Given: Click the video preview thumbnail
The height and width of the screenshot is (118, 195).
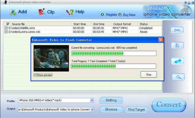Looking at the screenshot, I should (x=51, y=58).
